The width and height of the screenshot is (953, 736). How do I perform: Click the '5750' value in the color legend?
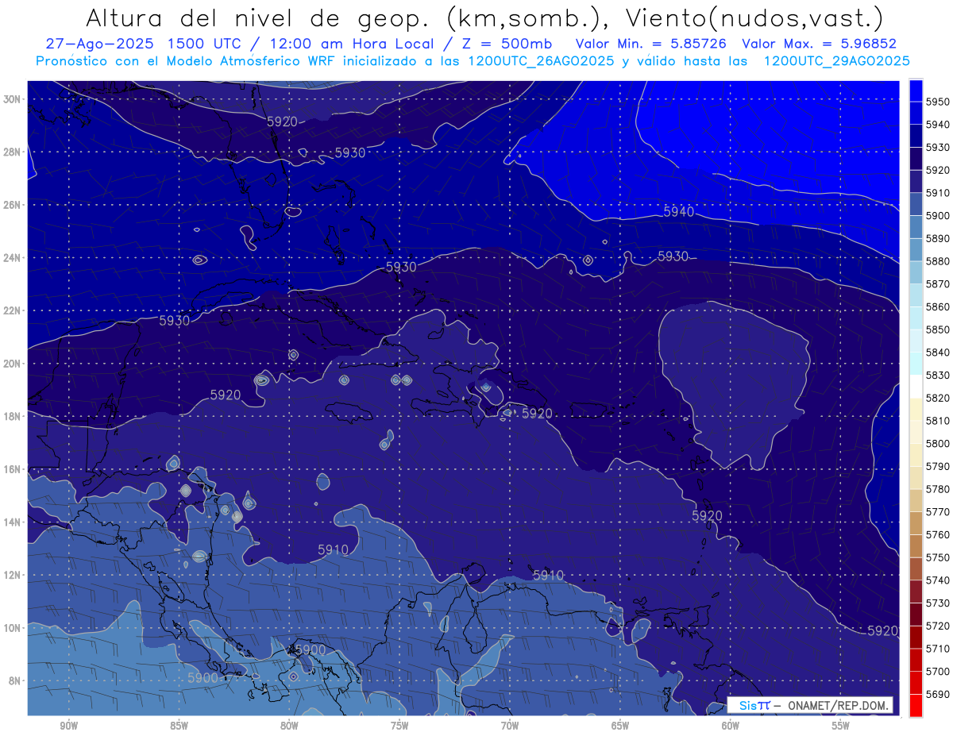(x=938, y=557)
